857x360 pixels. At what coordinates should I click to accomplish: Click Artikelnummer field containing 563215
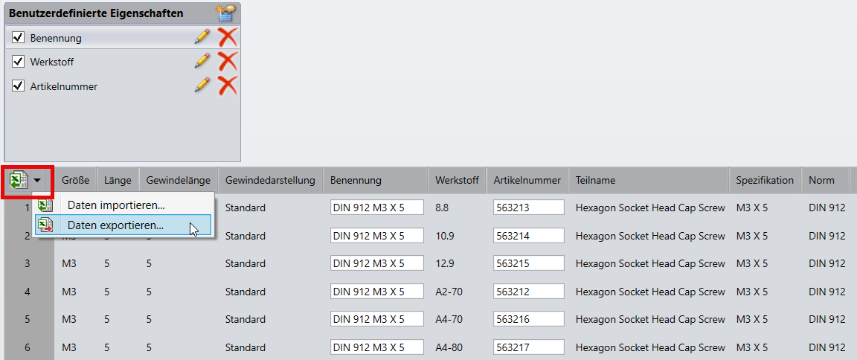pos(527,263)
